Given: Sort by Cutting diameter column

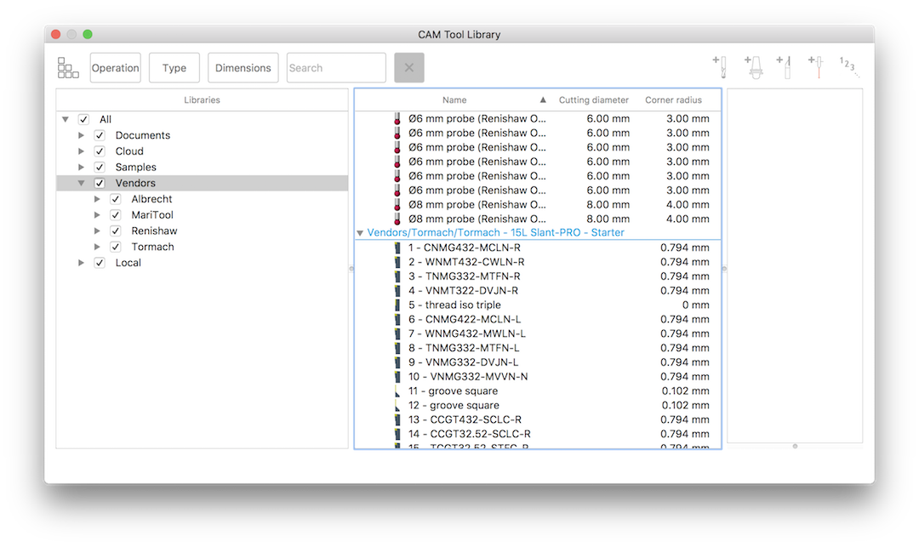Looking at the screenshot, I should coord(593,100).
